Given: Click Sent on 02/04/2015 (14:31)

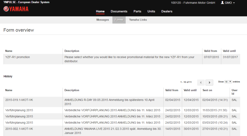Looking at the screenshot, I should coord(215,100).
